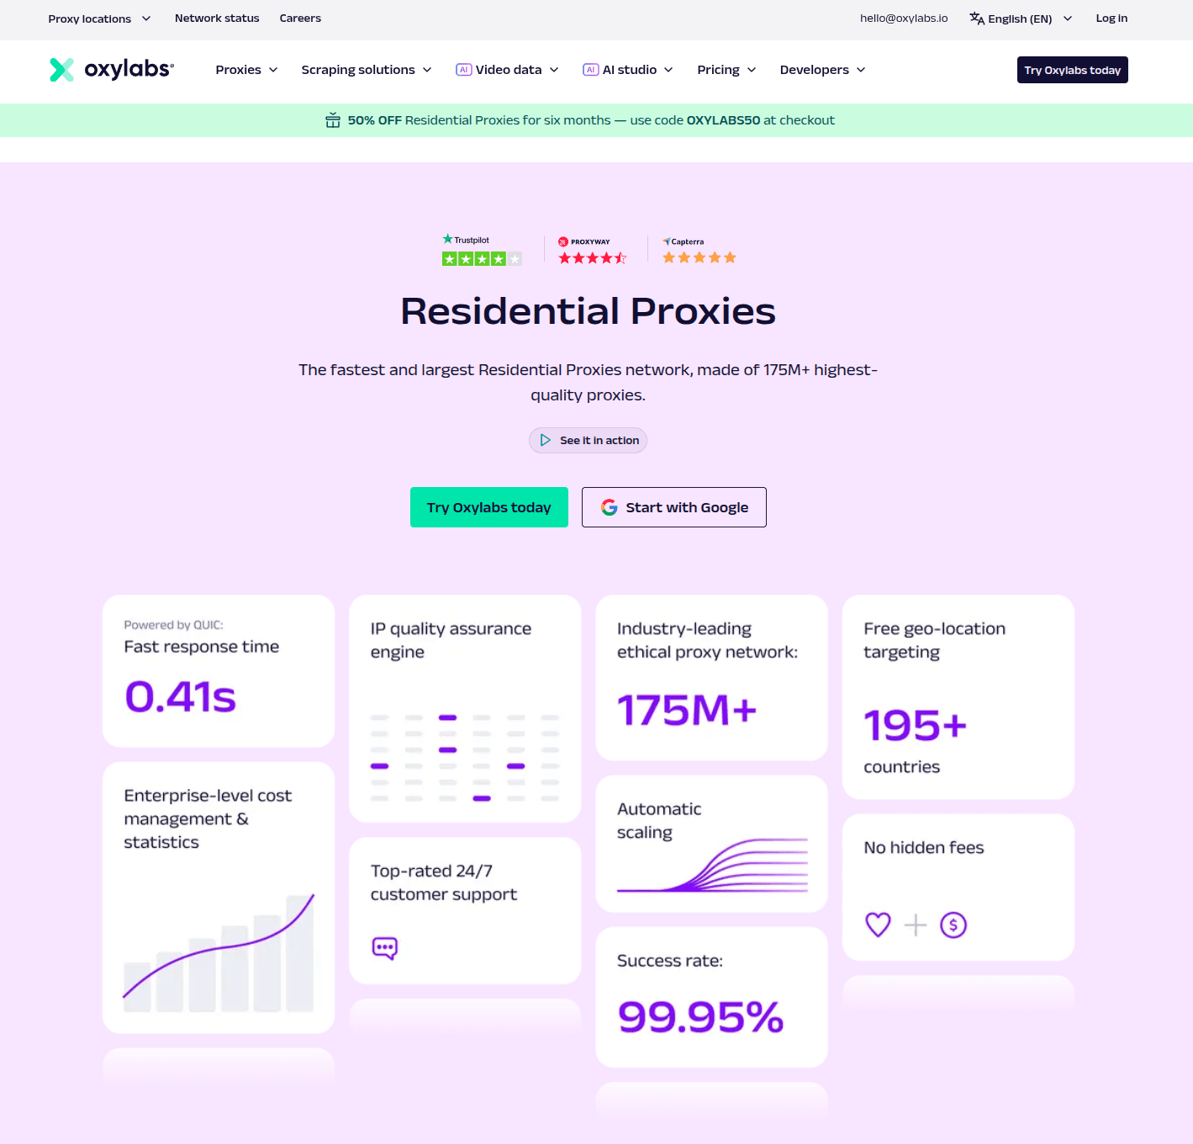The height and width of the screenshot is (1144, 1193).
Task: Open the AI studio menu
Action: (x=628, y=70)
